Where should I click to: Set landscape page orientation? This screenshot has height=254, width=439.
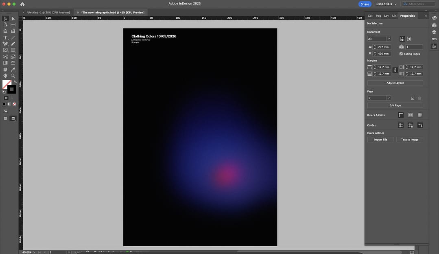click(x=408, y=39)
